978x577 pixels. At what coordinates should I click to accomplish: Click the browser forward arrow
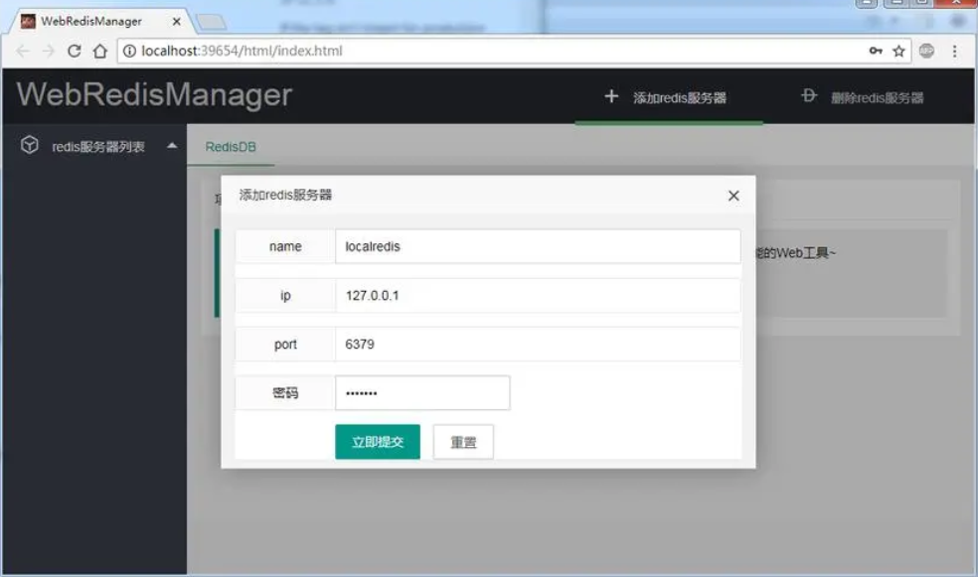tap(48, 51)
